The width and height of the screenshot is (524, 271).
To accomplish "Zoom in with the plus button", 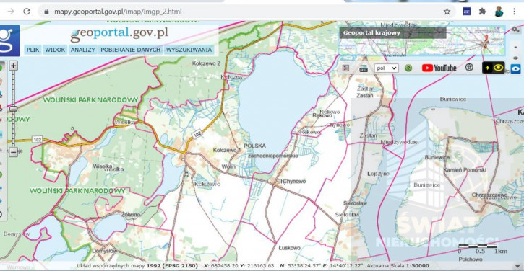I will coord(13,66).
